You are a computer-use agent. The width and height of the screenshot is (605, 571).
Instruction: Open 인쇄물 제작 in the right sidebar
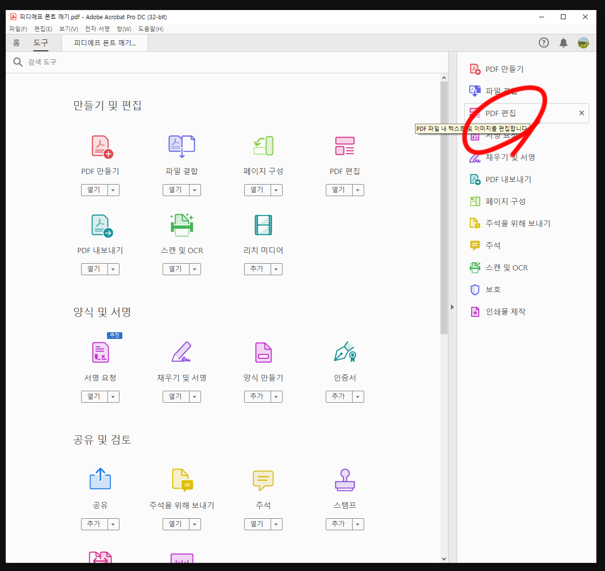coord(498,312)
